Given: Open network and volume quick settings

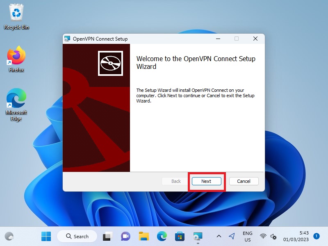Looking at the screenshot, I should (268, 236).
